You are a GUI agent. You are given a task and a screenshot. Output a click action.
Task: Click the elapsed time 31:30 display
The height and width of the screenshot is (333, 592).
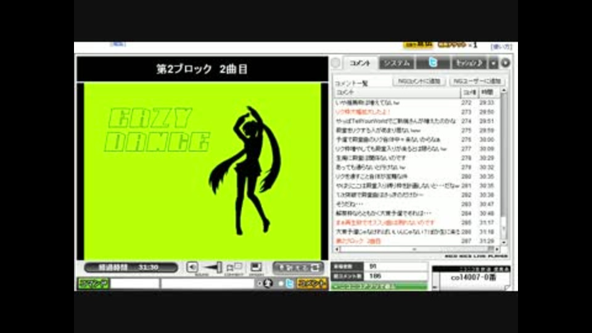pos(131,267)
